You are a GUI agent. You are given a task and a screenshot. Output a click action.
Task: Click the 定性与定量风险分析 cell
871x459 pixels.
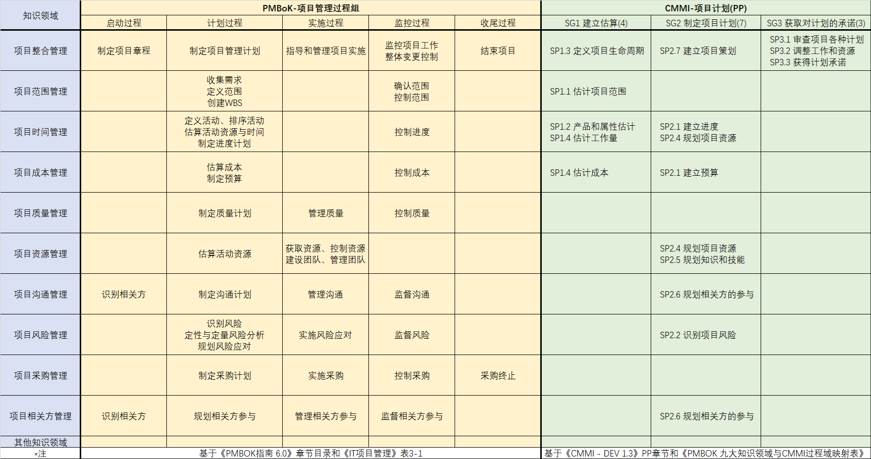(x=224, y=335)
